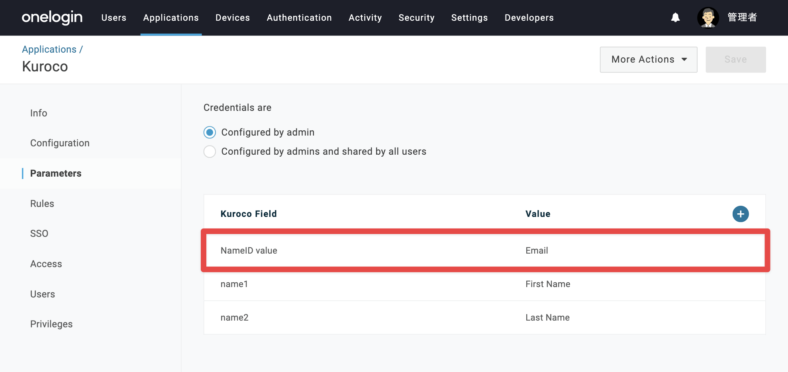Viewport: 788px width, 372px height.
Task: Switch to the Info sidebar tab
Action: (x=39, y=113)
